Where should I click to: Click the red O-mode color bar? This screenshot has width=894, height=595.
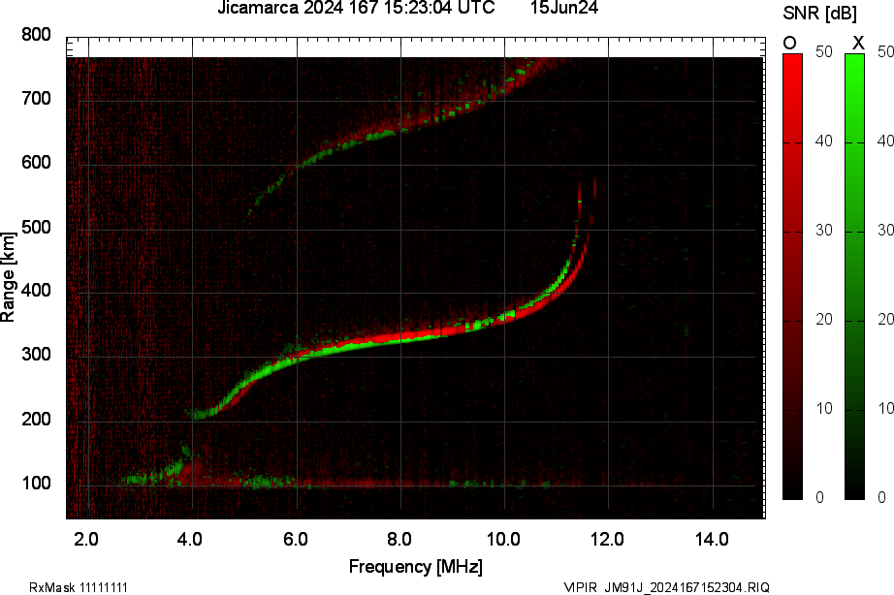[792, 277]
